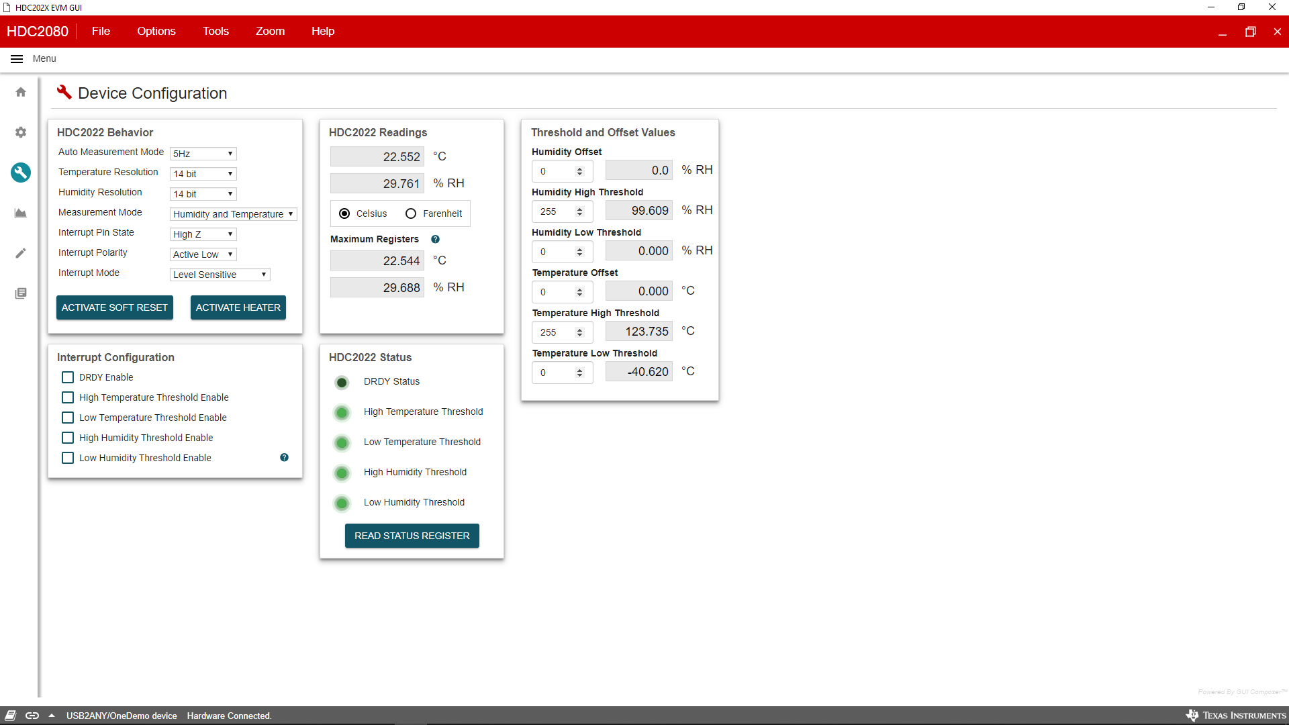The image size is (1289, 725).
Task: Click ACTIVATE SOFT RESET button
Action: (x=115, y=307)
